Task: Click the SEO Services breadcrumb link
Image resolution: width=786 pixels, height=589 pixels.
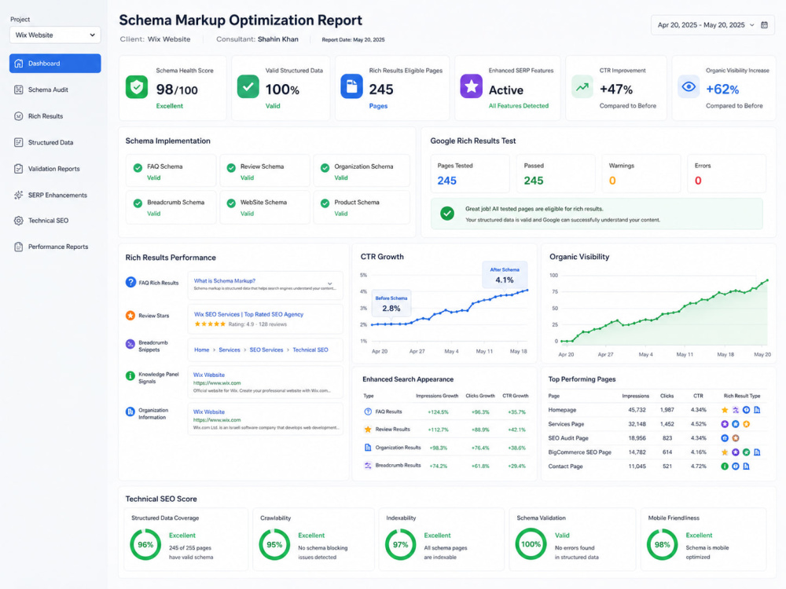Action: coord(266,350)
